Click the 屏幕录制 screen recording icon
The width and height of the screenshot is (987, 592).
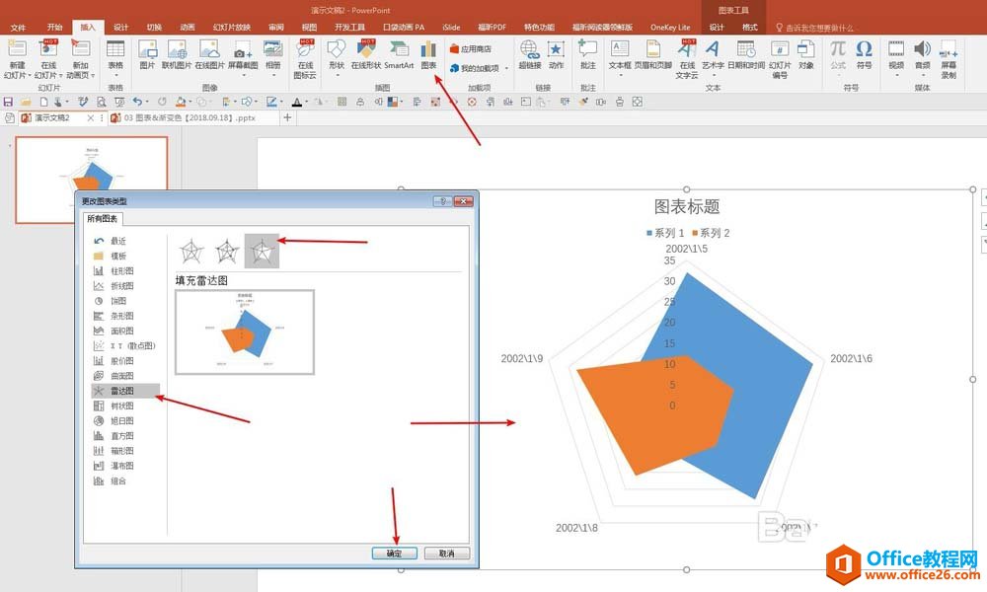click(x=949, y=58)
